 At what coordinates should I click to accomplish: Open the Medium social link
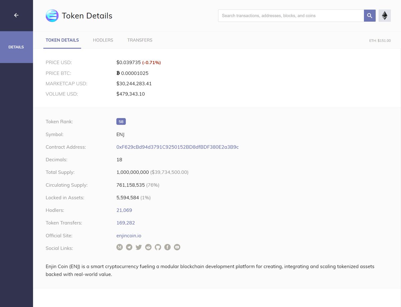pos(120,247)
